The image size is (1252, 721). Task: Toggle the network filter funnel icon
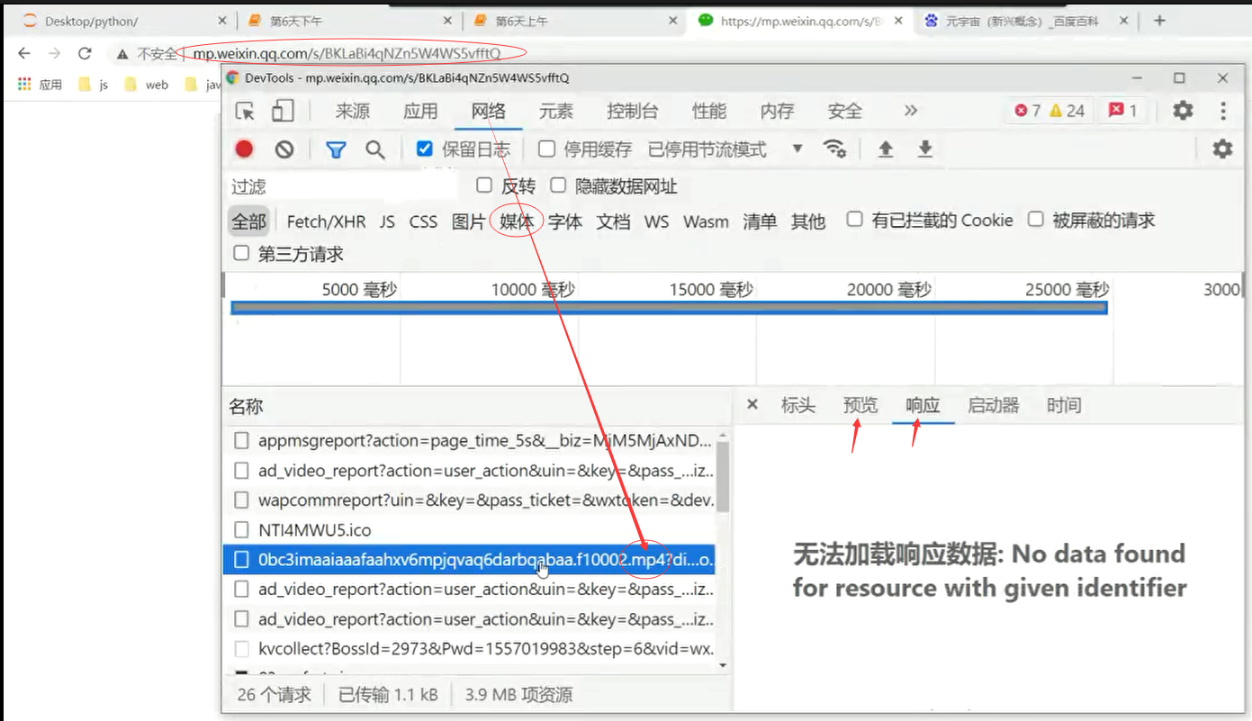tap(336, 149)
